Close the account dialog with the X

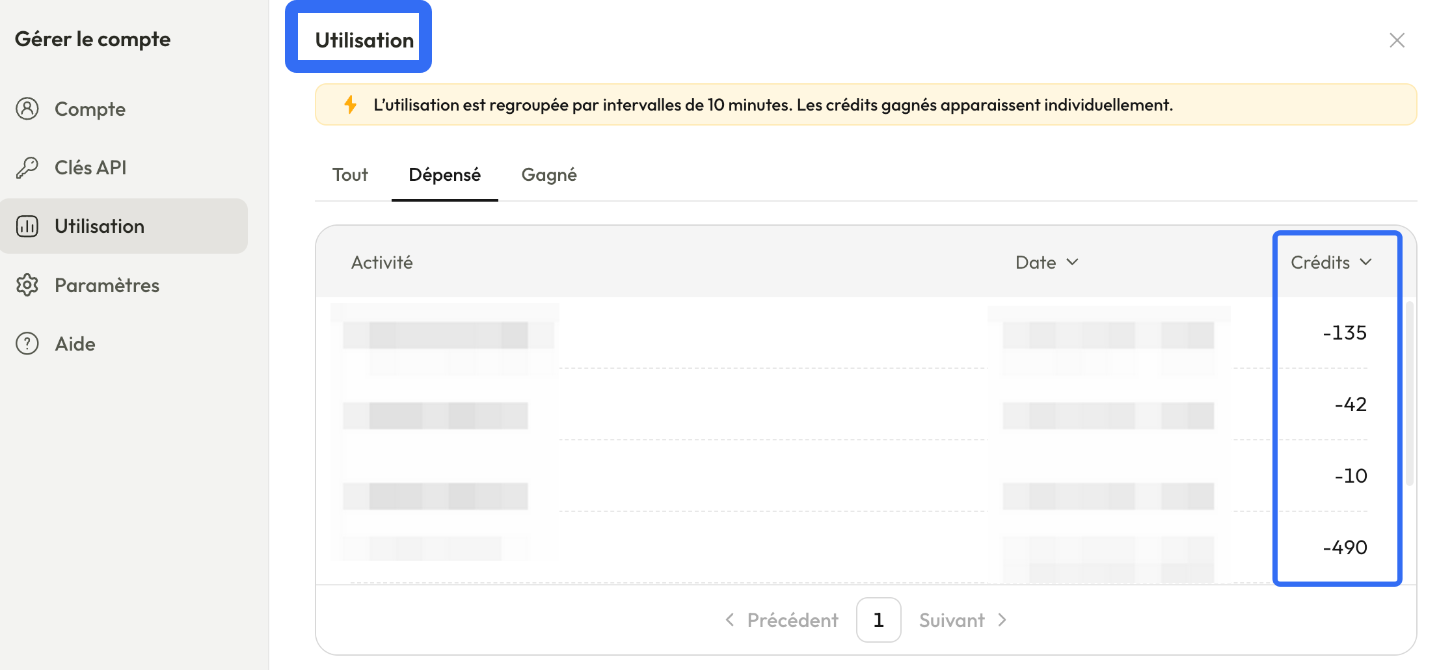[x=1397, y=40]
